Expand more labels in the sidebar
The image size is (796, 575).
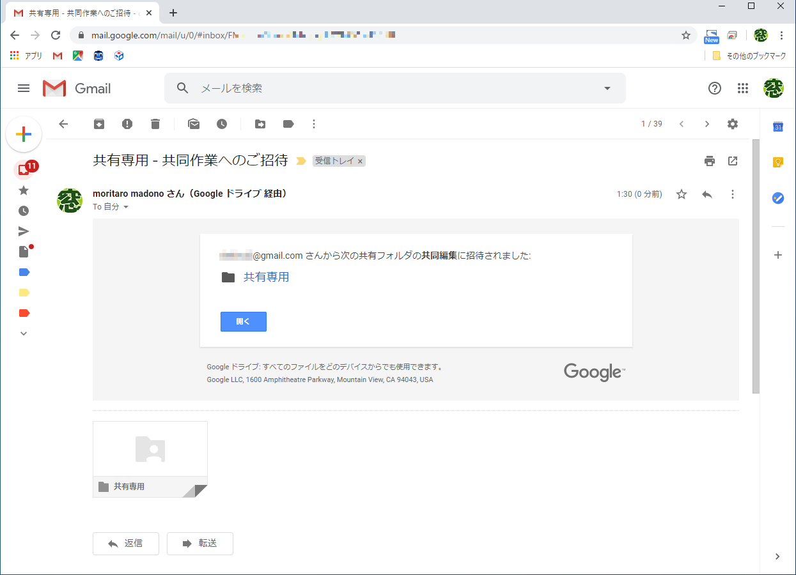(x=23, y=333)
